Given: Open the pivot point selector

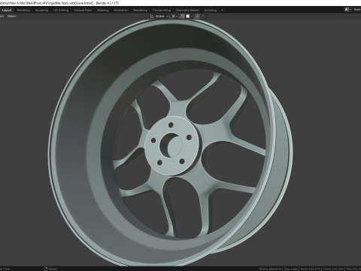Looking at the screenshot, I should point(174,17).
